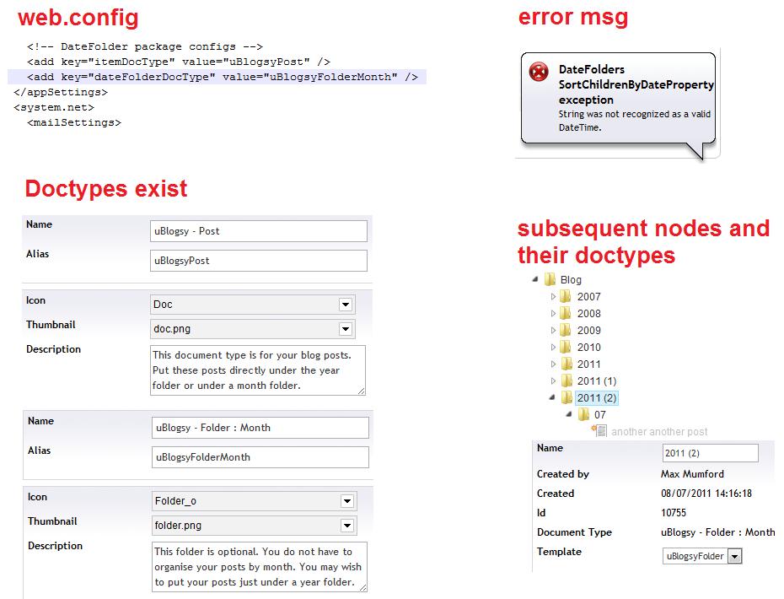Open the Template dropdown showing uBlogsyFolder

point(734,556)
